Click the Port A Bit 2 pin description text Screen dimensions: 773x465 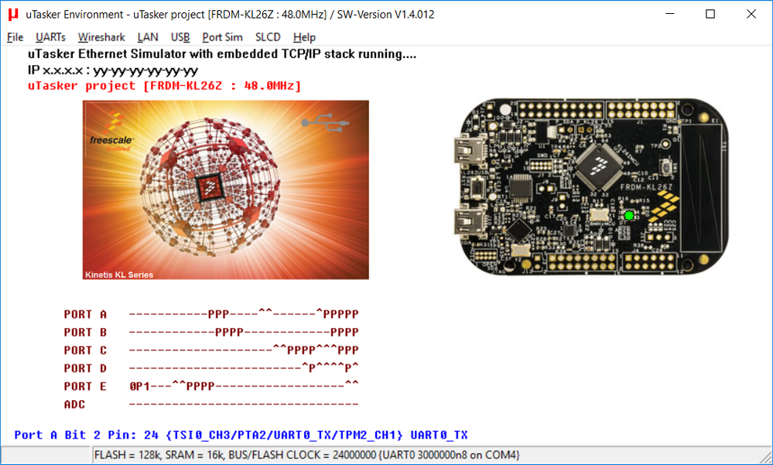pyautogui.click(x=241, y=435)
